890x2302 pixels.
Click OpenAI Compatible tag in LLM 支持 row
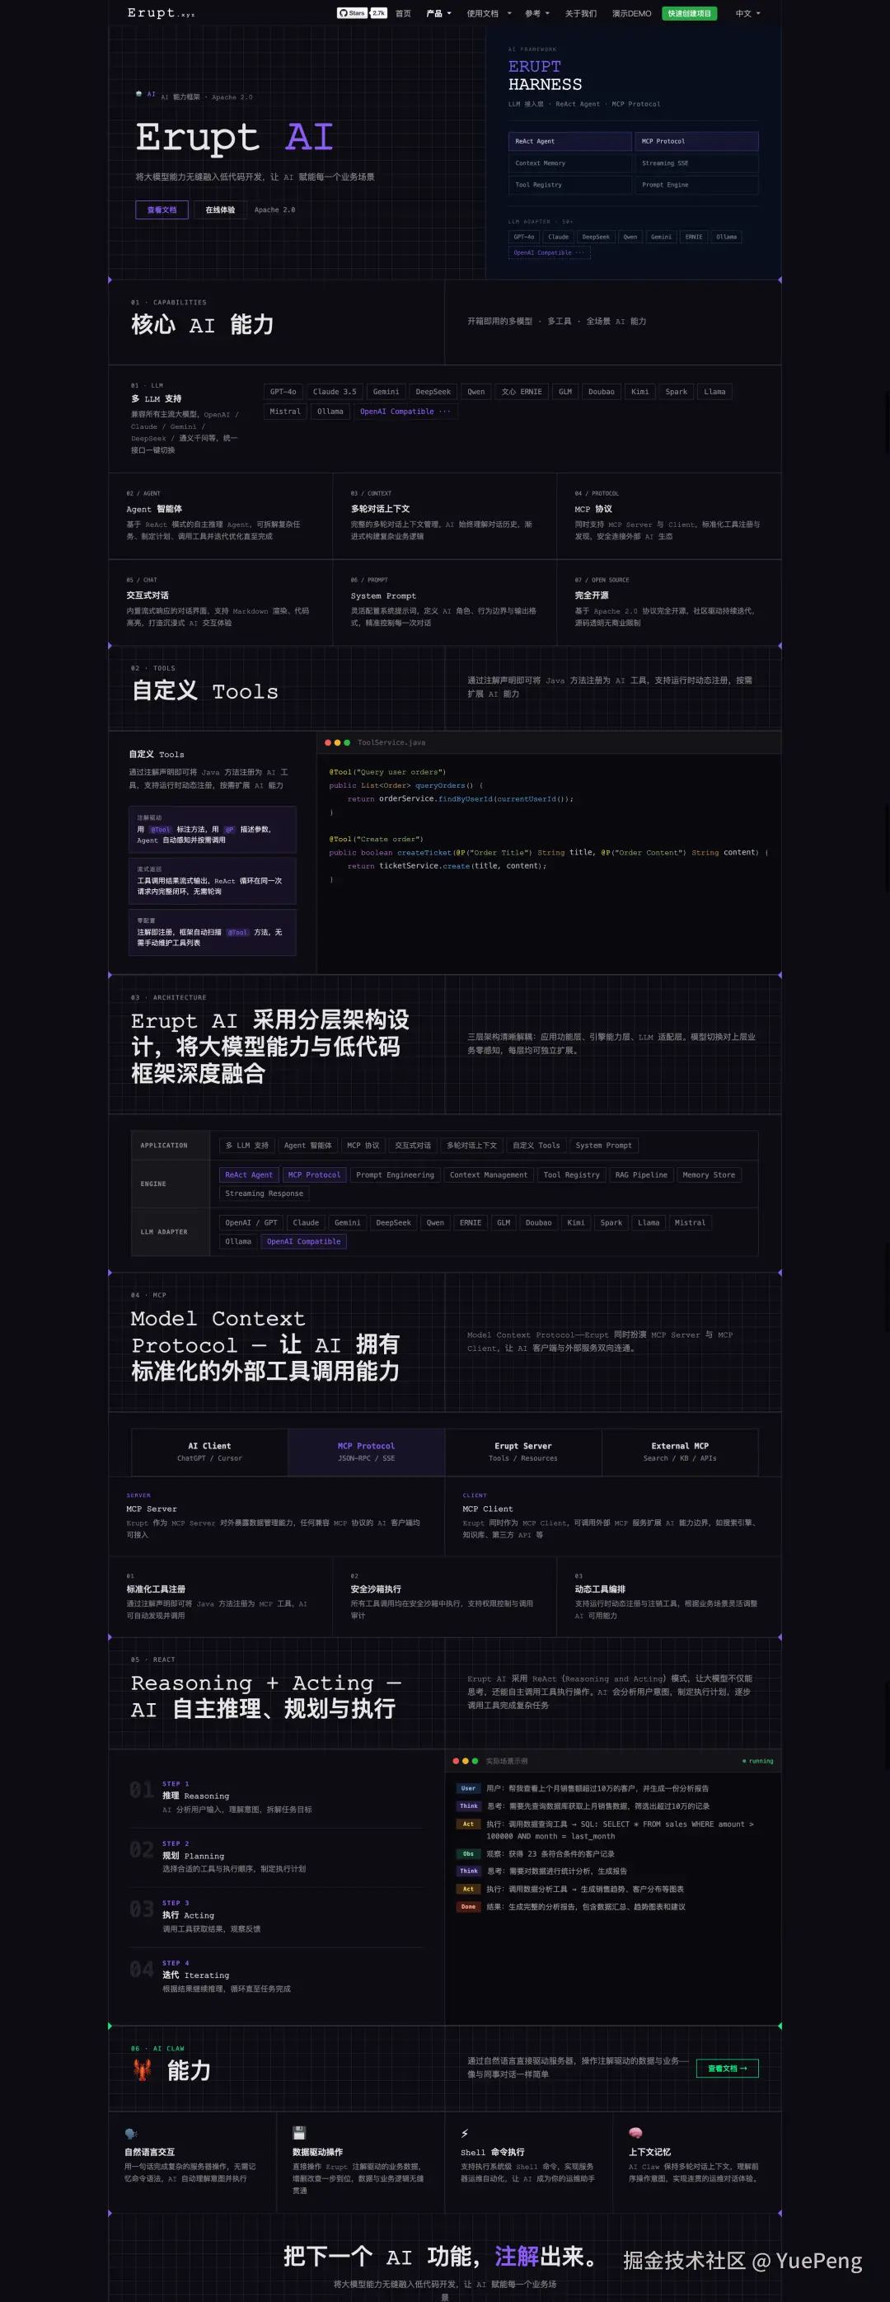click(405, 412)
